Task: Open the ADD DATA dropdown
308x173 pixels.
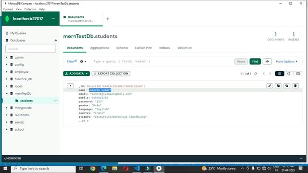Action: point(77,74)
